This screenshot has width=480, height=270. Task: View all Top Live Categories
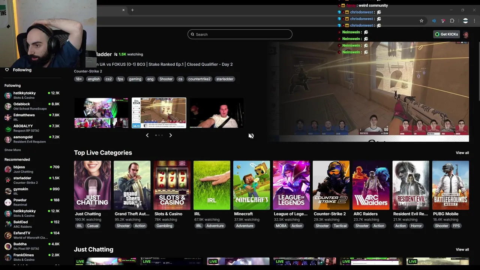pyautogui.click(x=462, y=153)
